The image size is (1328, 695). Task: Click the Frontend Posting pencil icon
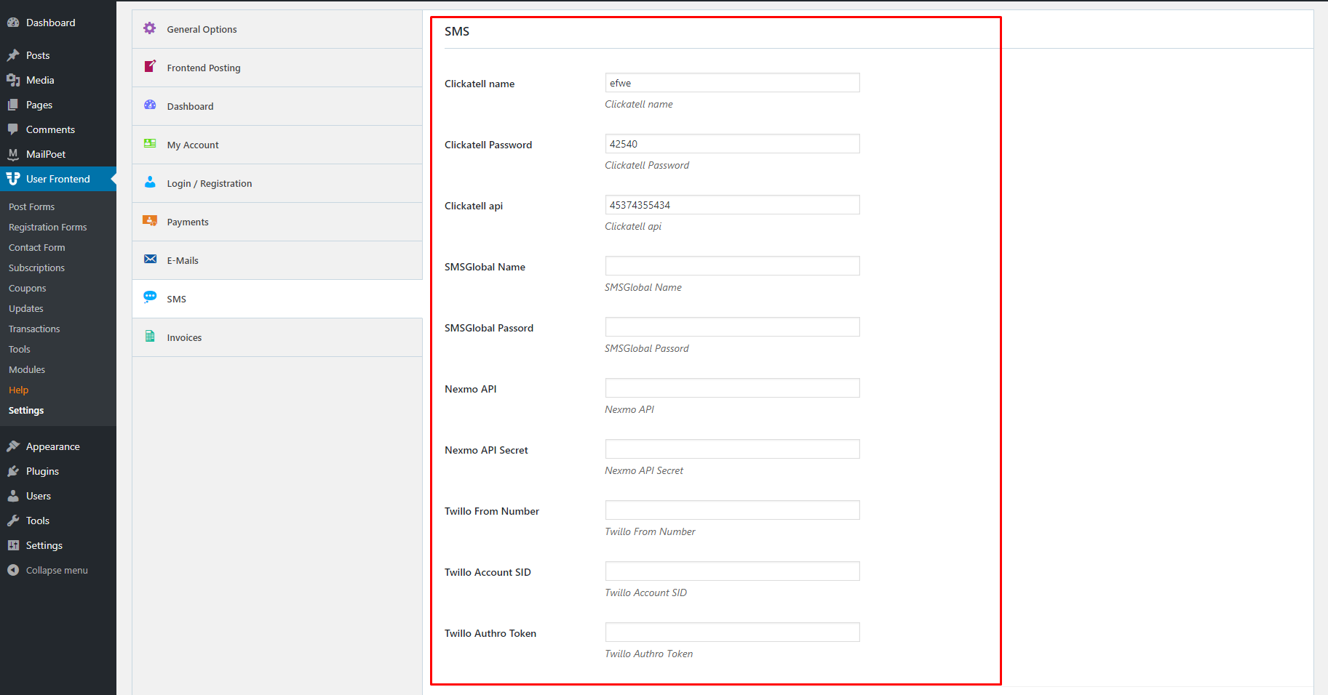150,66
